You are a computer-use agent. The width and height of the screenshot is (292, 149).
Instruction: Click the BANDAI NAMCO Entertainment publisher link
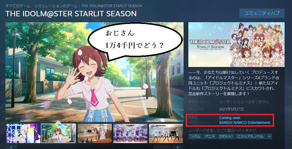pyautogui.click(x=244, y=122)
